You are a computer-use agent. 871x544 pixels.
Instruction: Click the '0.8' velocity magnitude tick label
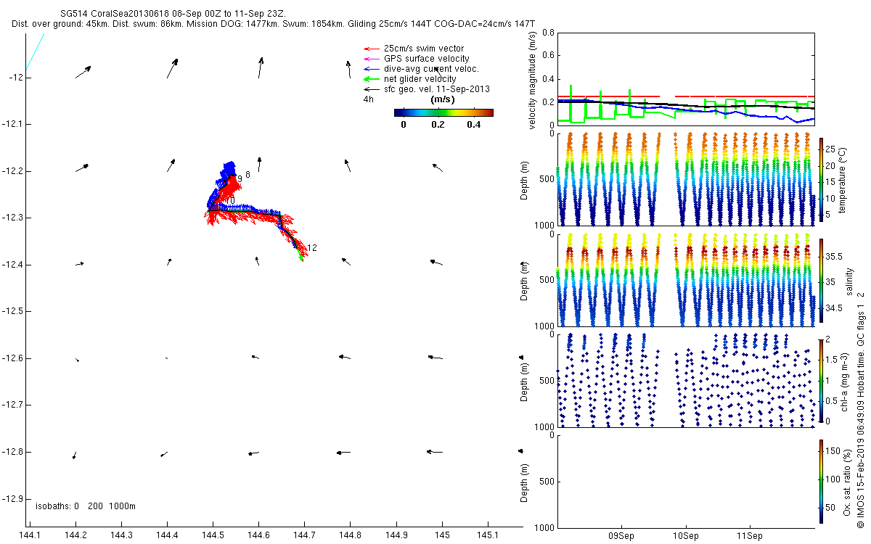coord(548,33)
